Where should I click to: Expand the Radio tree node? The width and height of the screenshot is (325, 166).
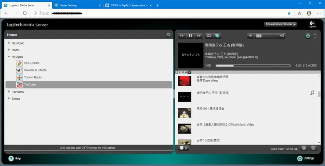point(9,50)
